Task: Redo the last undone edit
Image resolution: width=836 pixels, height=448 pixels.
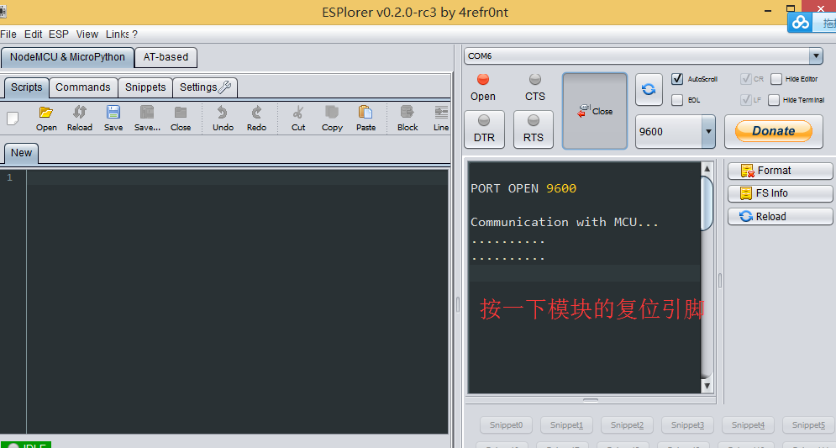Action: tap(256, 119)
